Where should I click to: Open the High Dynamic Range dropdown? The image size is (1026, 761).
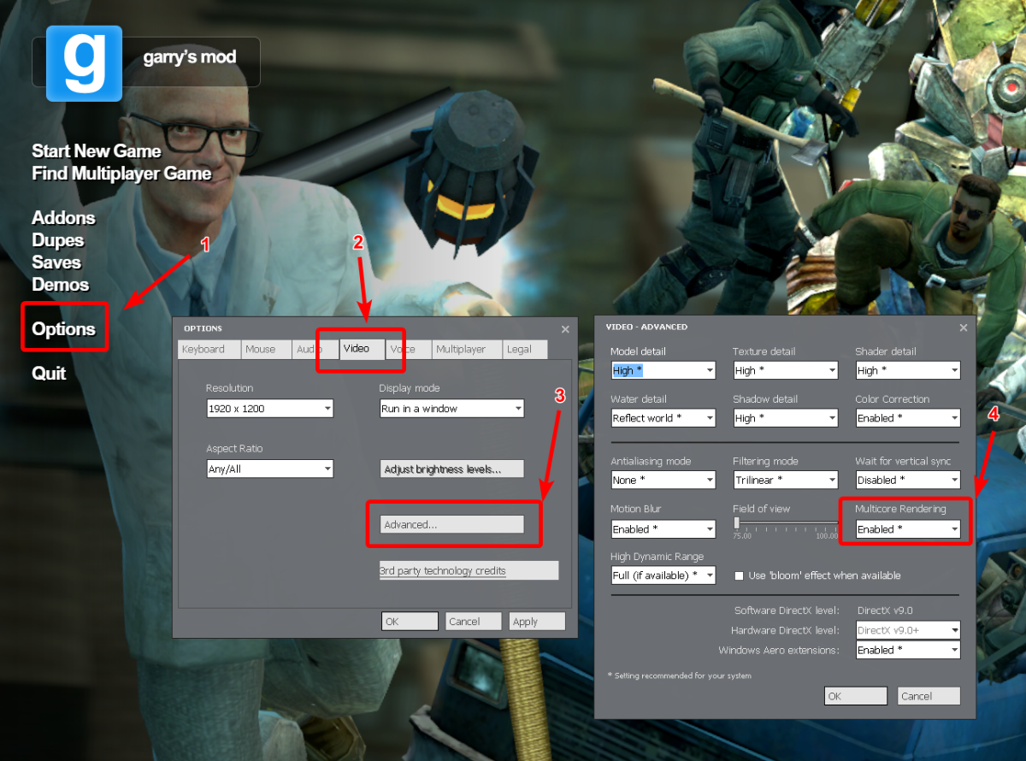[x=663, y=575]
